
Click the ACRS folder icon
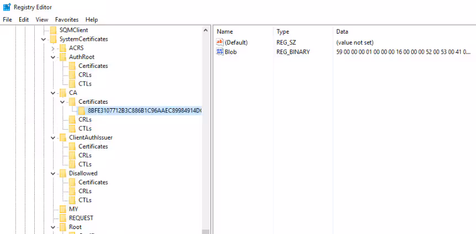[x=63, y=48]
